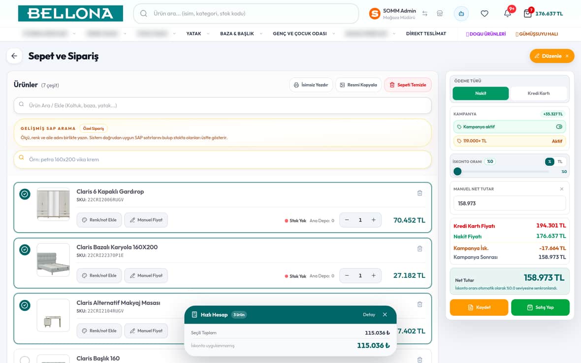
Task: Open GÜMÜŞSUYU HALI link
Action: point(537,33)
